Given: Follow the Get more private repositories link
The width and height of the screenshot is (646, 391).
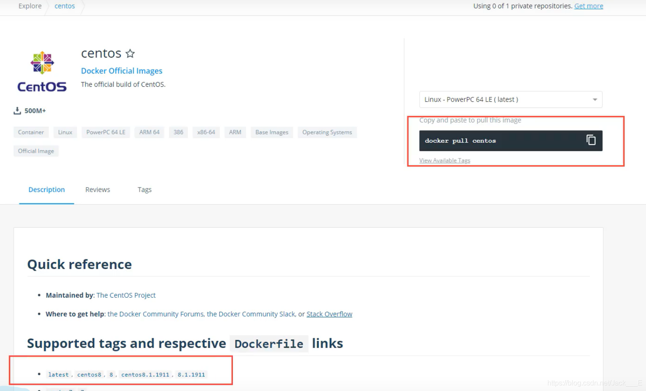Looking at the screenshot, I should coord(589,6).
